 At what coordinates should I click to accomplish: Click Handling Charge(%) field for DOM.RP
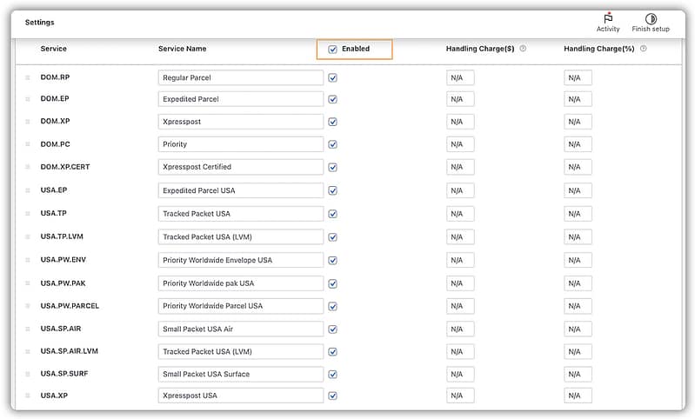[578, 78]
